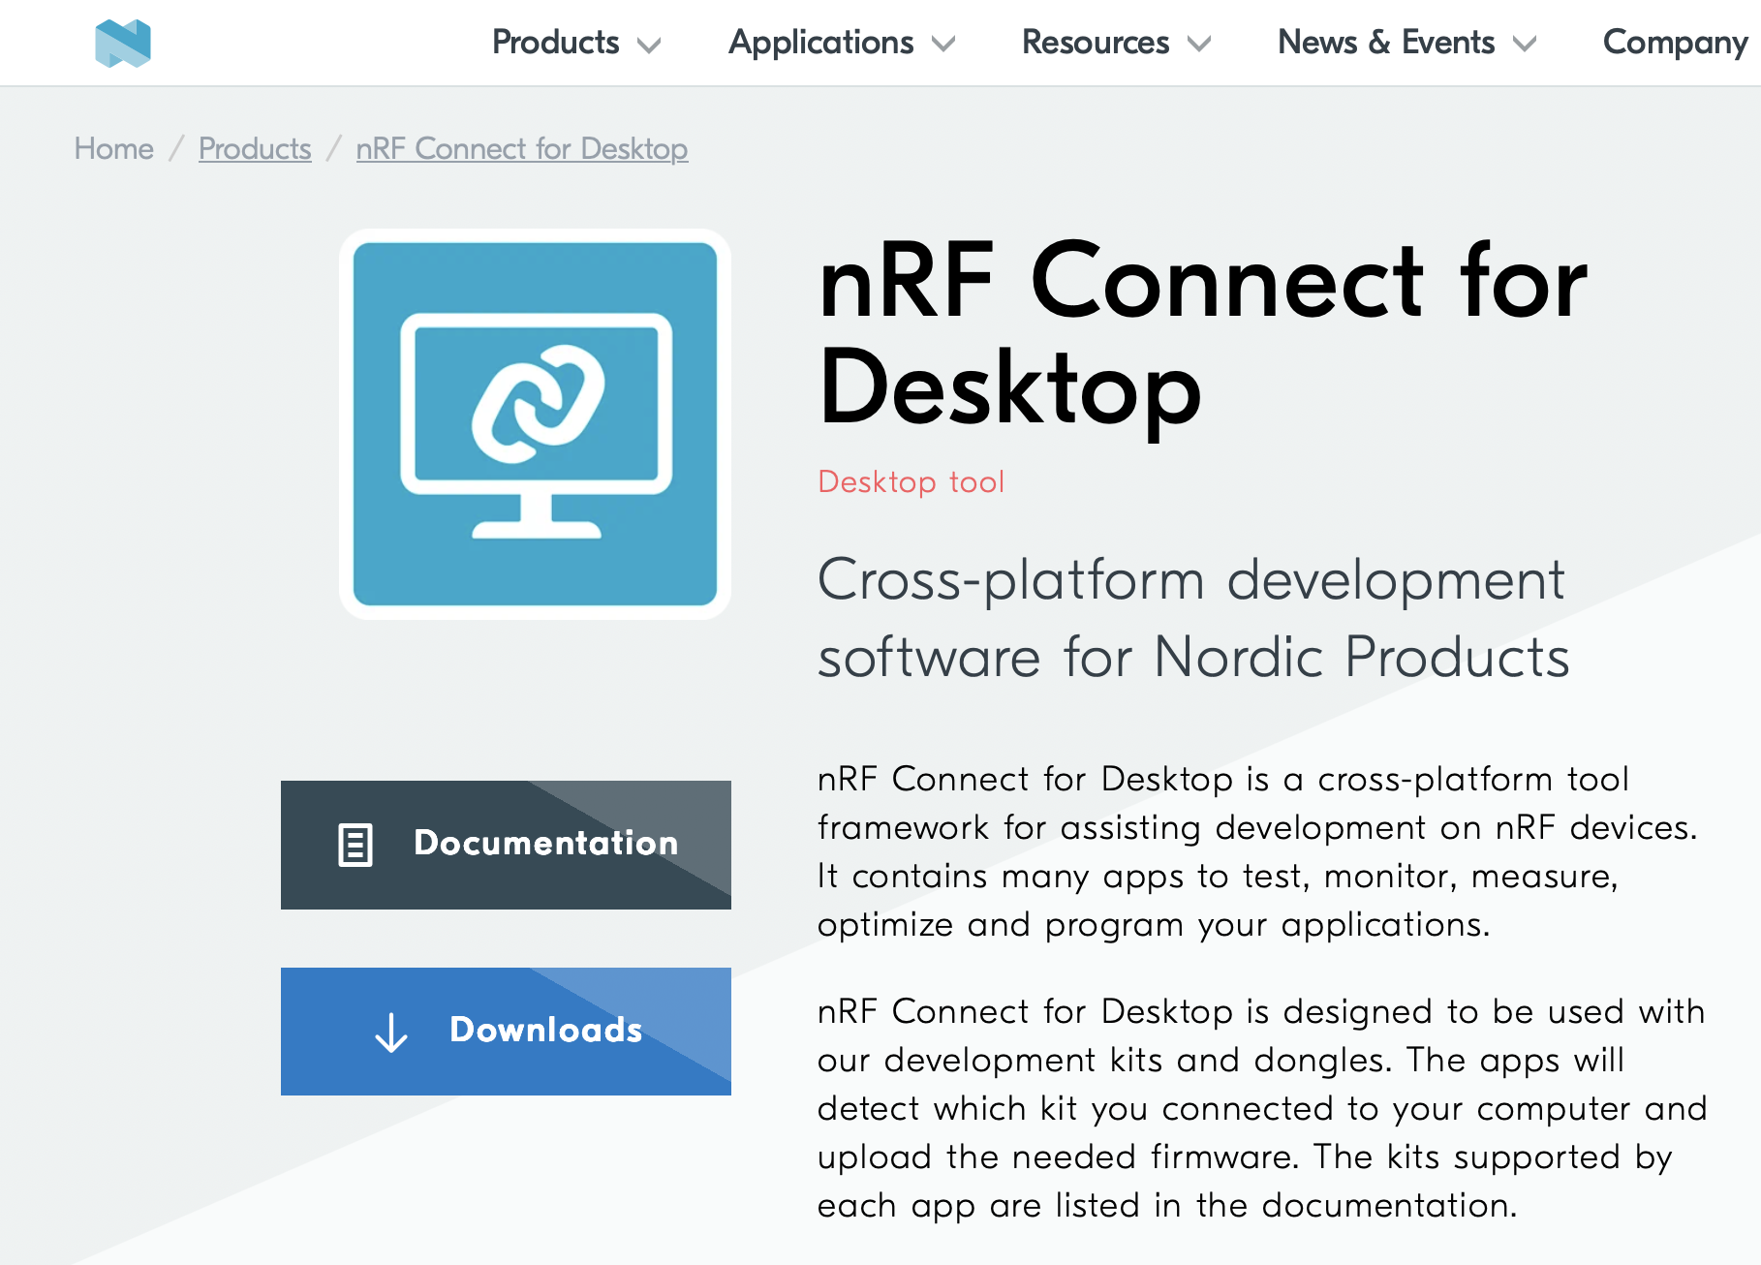The image size is (1761, 1265).
Task: Click the down-arrow icon on Downloads button
Action: [x=391, y=1033]
